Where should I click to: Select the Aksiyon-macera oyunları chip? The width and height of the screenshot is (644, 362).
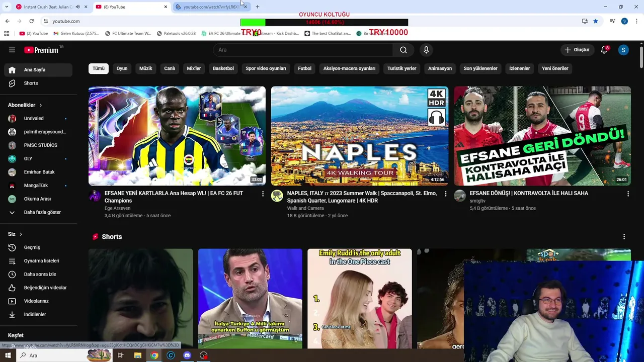(x=350, y=68)
